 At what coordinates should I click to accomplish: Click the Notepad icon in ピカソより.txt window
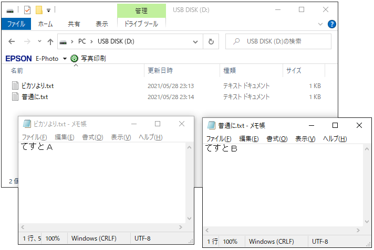pyautogui.click(x=27, y=124)
